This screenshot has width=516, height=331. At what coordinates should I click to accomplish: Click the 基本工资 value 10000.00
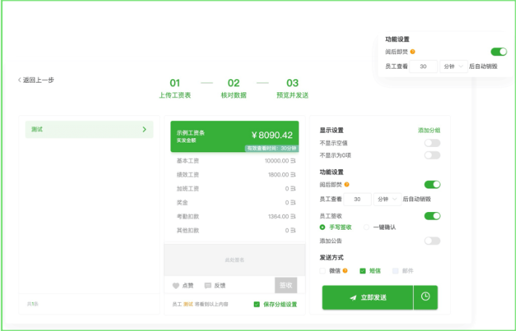(x=276, y=161)
